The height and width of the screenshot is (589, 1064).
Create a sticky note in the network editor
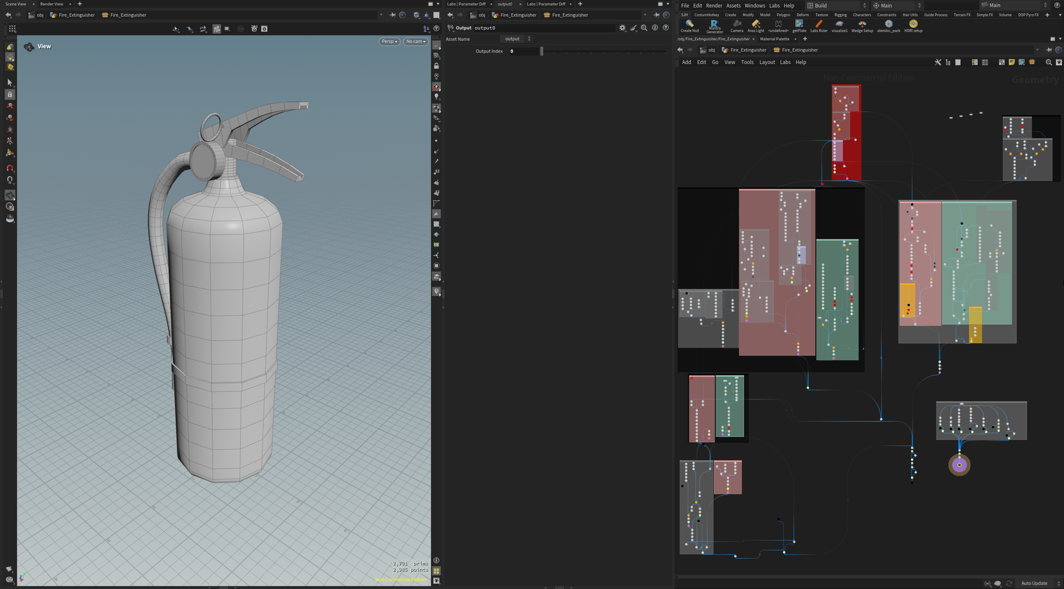tap(1012, 62)
